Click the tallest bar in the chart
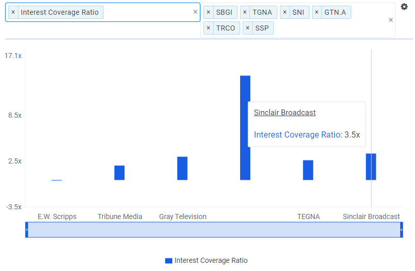This screenshot has height=271, width=415. click(x=245, y=127)
